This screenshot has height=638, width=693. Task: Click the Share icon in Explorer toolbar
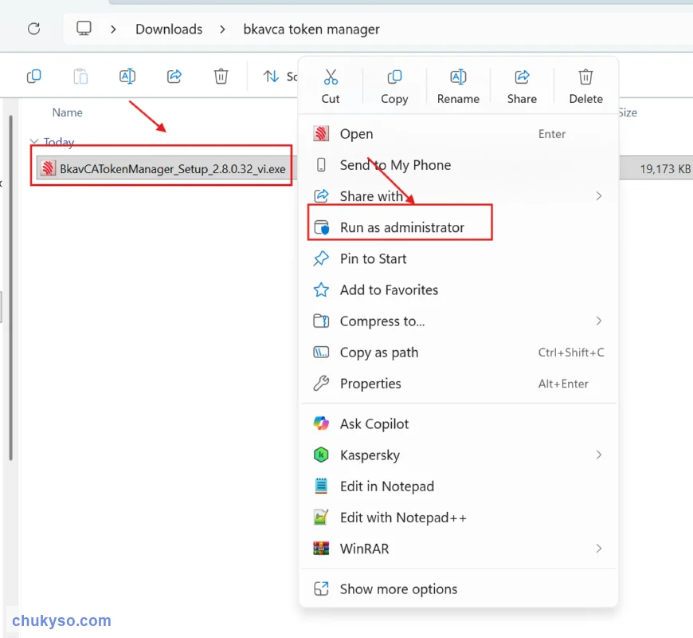click(174, 76)
